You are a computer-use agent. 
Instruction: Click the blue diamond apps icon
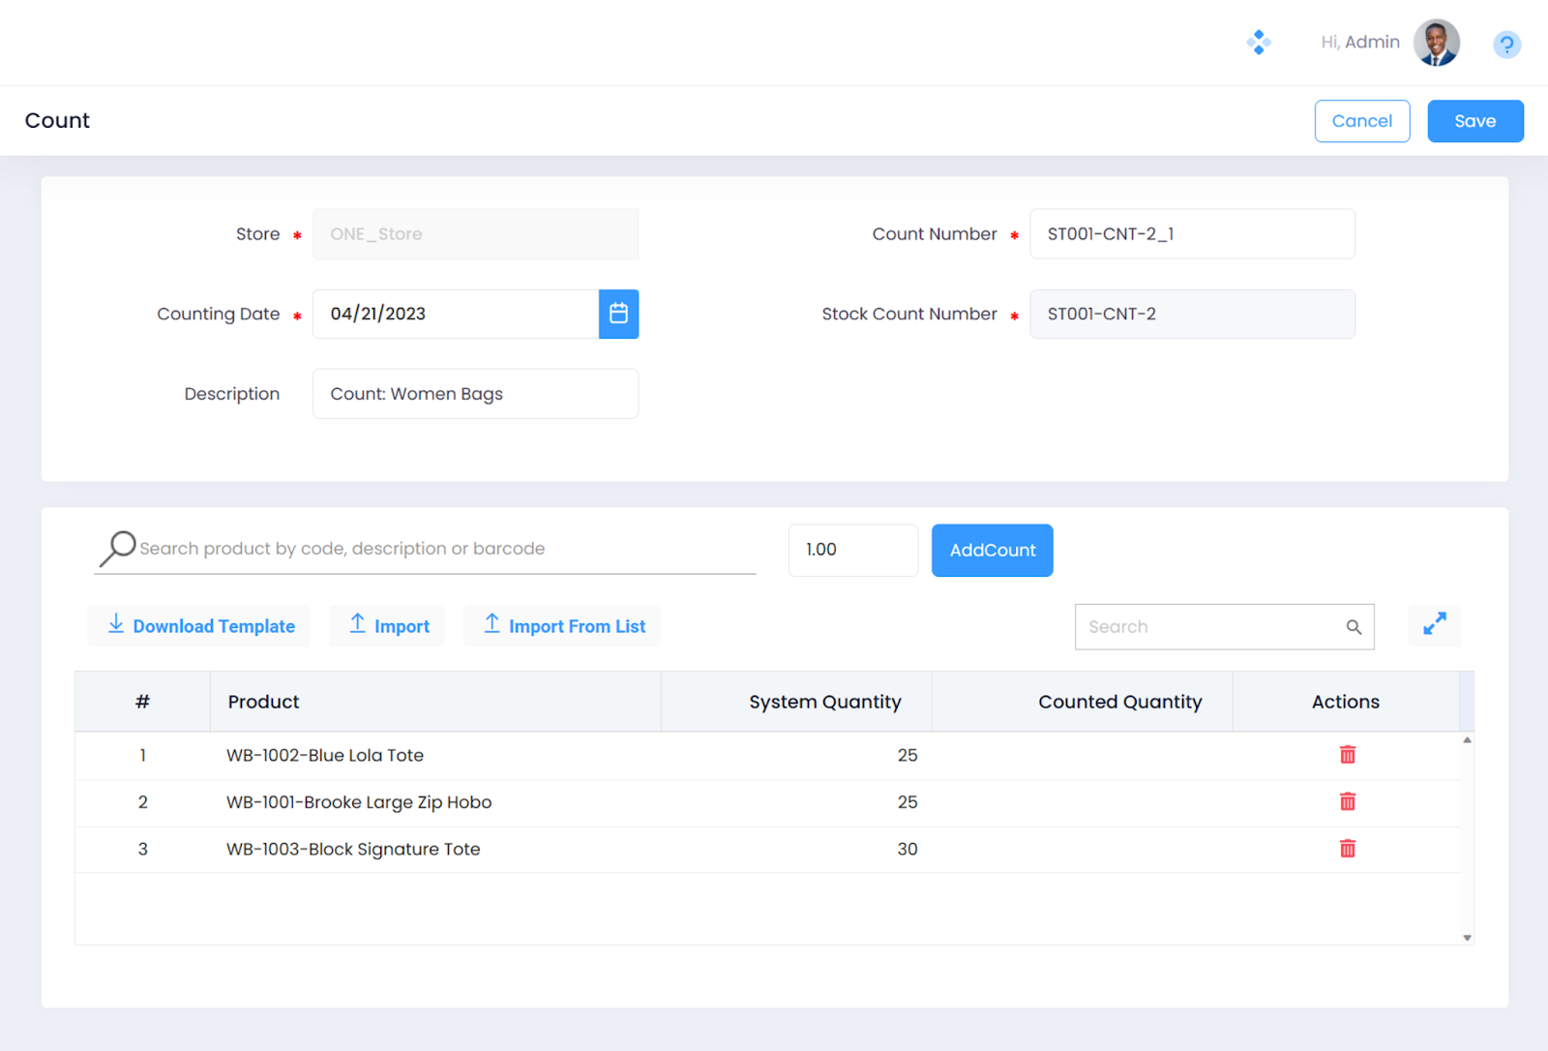1258,43
